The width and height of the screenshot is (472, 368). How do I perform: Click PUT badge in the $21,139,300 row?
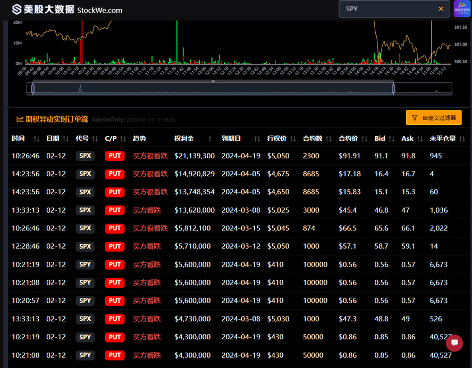[x=115, y=156]
